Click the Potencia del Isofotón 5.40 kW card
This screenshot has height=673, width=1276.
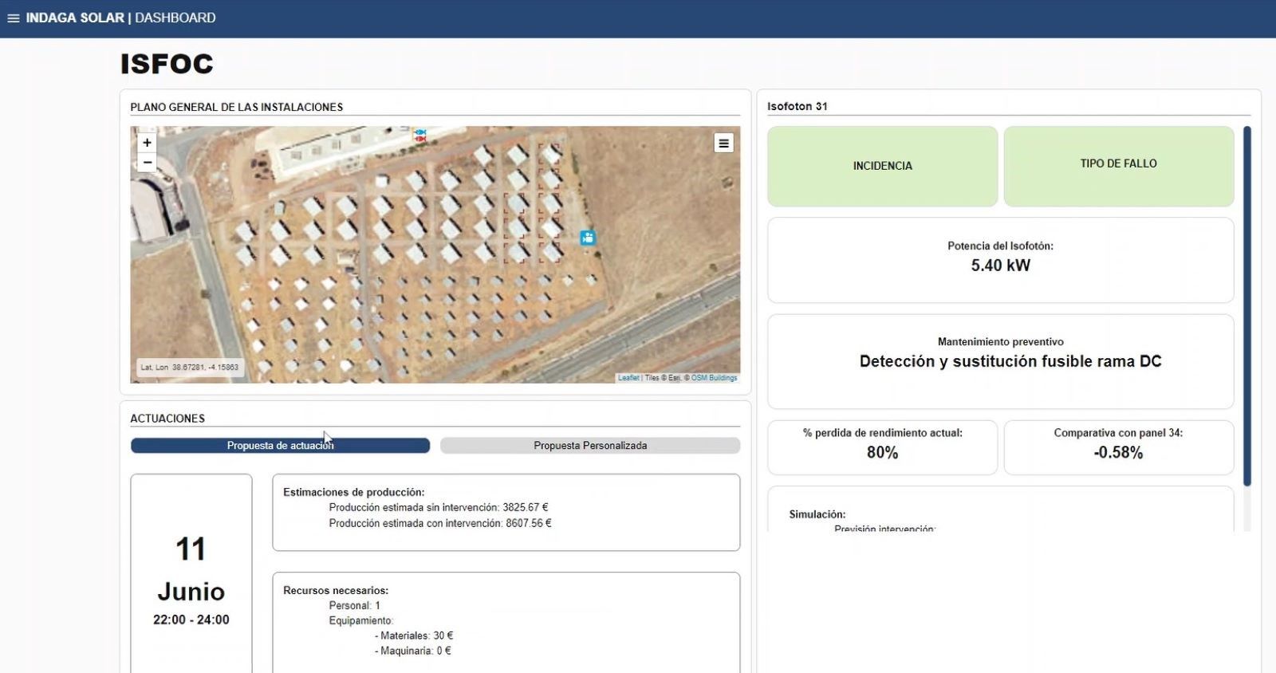pos(1000,259)
